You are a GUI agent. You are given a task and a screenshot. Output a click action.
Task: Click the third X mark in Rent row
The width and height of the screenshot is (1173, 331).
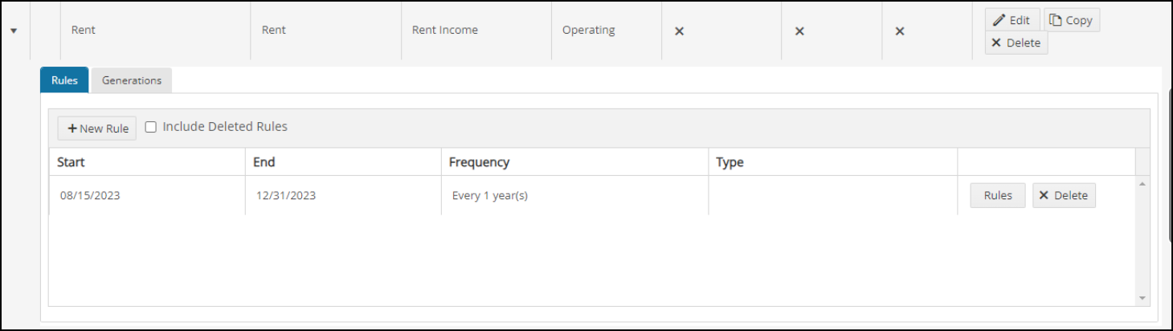coord(900,31)
